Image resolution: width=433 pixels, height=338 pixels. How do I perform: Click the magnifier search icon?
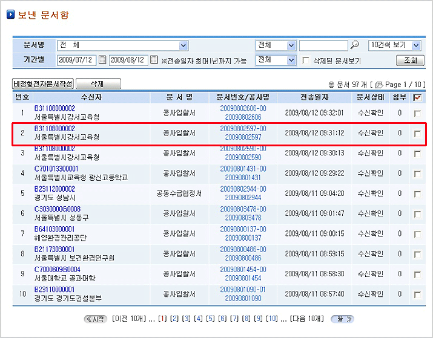pos(355,45)
